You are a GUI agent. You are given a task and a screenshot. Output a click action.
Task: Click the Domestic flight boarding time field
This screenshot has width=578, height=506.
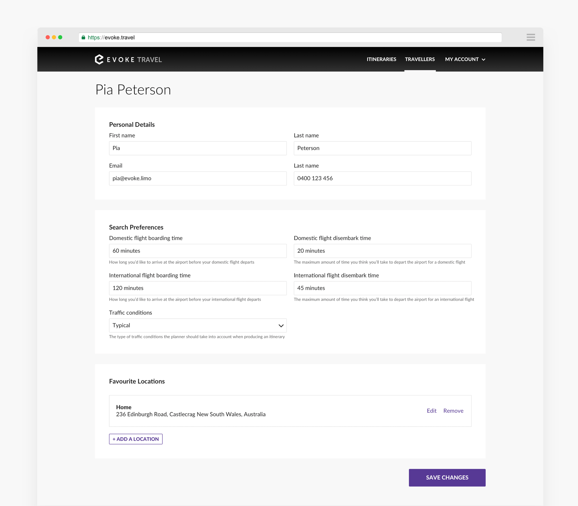point(198,251)
